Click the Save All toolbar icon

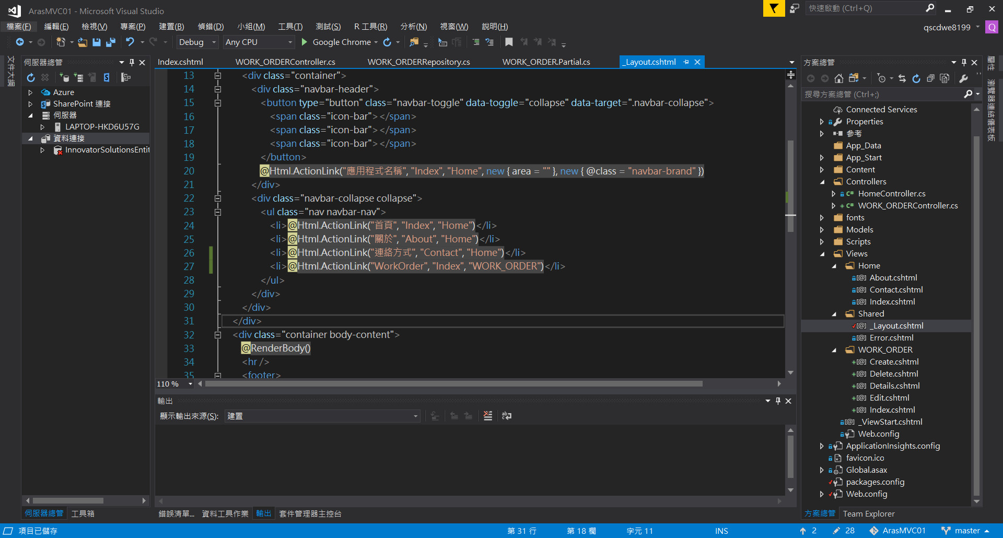click(111, 42)
